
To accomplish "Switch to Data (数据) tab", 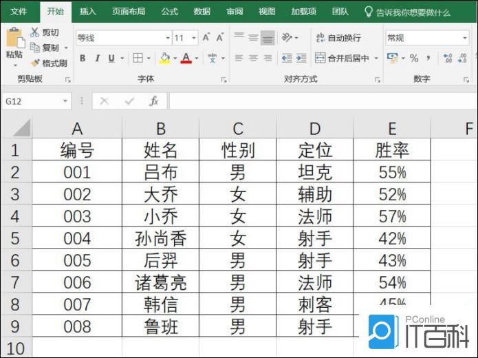I will (x=202, y=12).
